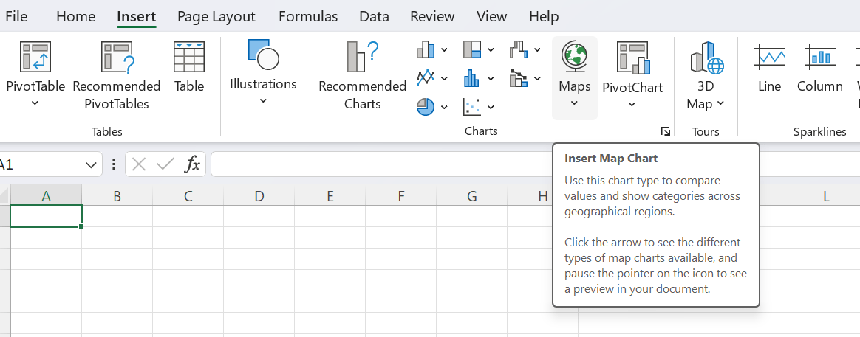Viewport: 860px width, 337px height.
Task: Open the Illustrations menu
Action: click(x=263, y=71)
